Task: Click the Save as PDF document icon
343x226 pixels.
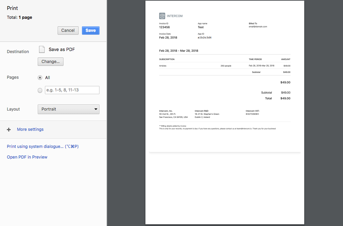Action: pos(42,49)
